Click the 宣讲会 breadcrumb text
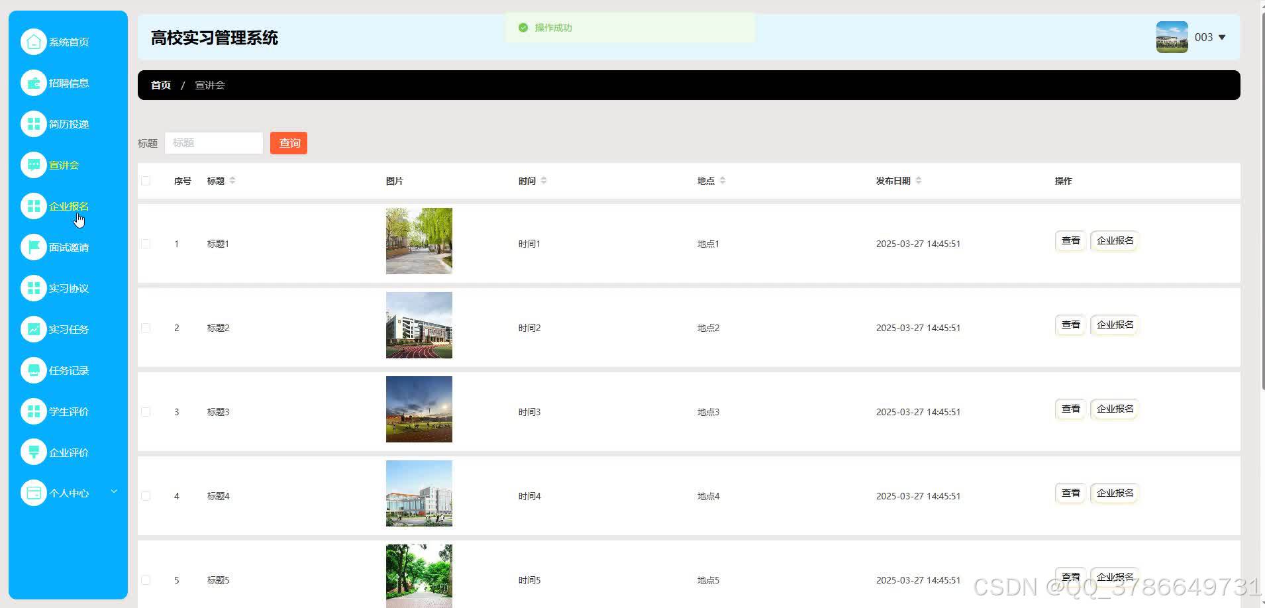Image resolution: width=1265 pixels, height=608 pixels. pos(210,85)
